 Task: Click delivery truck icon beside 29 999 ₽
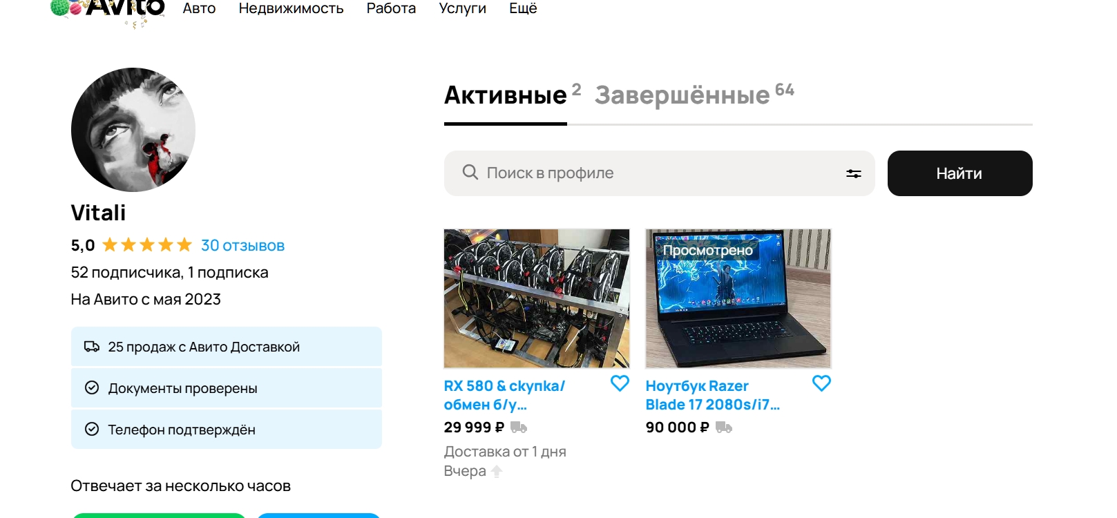519,428
